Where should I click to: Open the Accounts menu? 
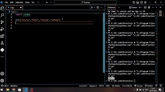tap(2, 74)
